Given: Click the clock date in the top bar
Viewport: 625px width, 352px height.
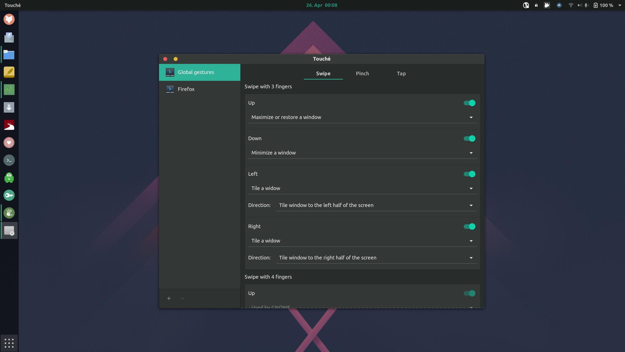Looking at the screenshot, I should [321, 5].
